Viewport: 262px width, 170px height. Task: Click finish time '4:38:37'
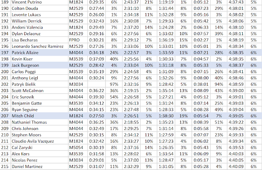click(236, 65)
